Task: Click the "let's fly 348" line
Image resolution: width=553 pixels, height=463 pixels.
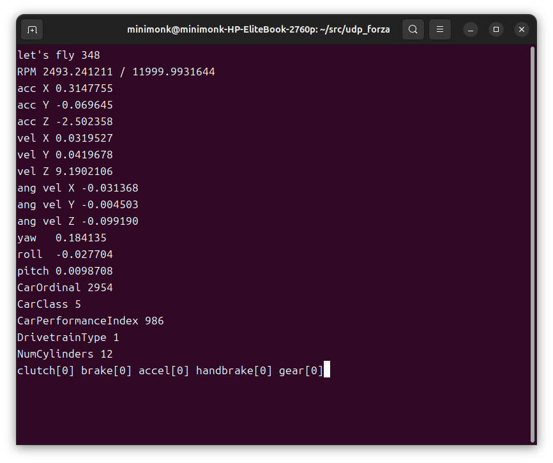Action: pos(59,56)
